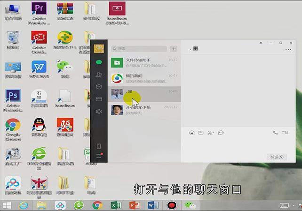The width and height of the screenshot is (302, 211).
Task: Click the WeChat search field
Action: 139,49
